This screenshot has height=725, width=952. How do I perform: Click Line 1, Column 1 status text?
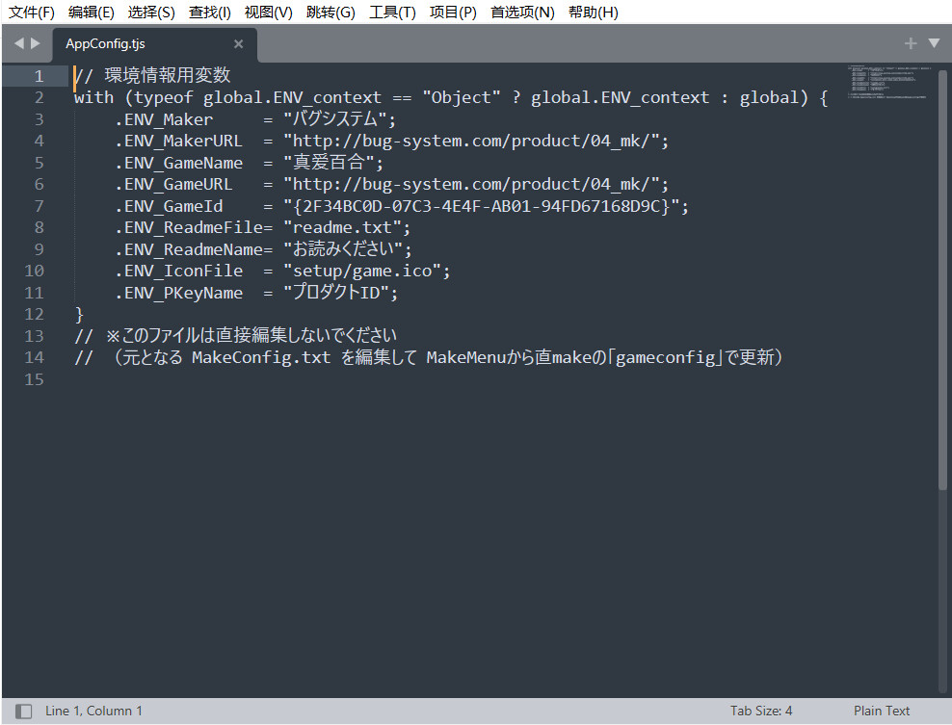point(93,711)
